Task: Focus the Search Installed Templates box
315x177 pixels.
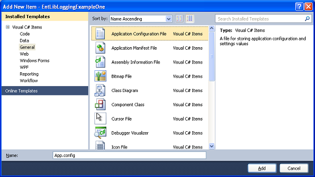Action: (263, 19)
